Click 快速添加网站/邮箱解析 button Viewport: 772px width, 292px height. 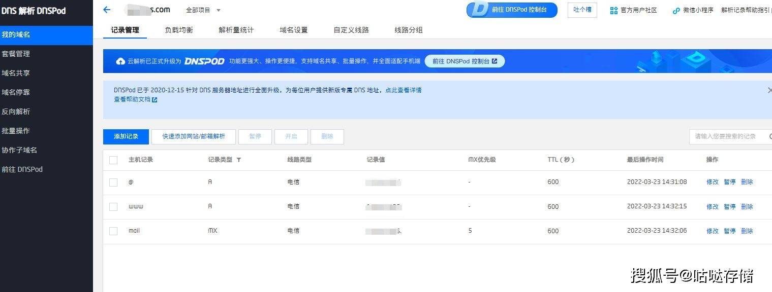coord(194,136)
